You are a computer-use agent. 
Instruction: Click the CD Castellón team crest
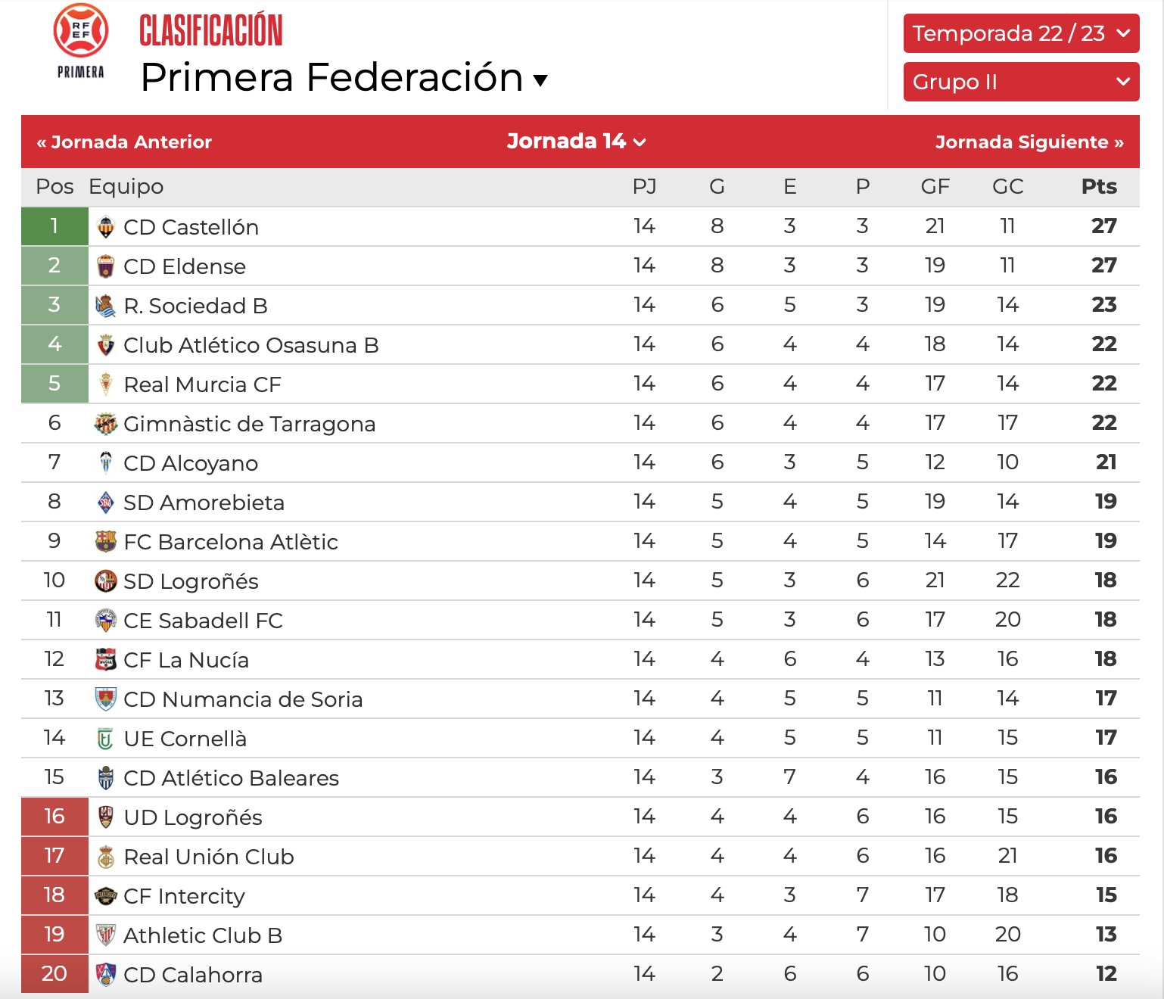(106, 226)
